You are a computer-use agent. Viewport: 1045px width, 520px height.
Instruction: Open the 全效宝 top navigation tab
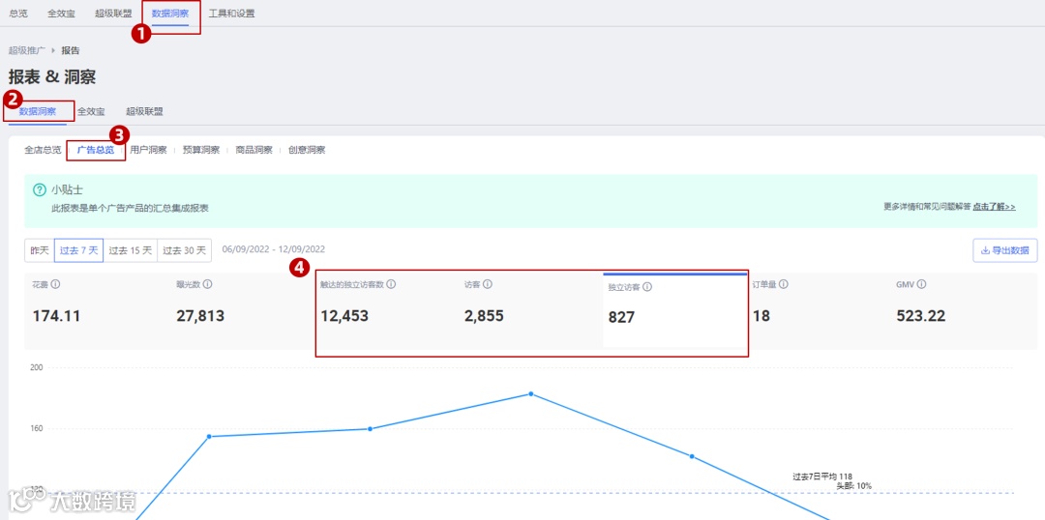point(61,14)
